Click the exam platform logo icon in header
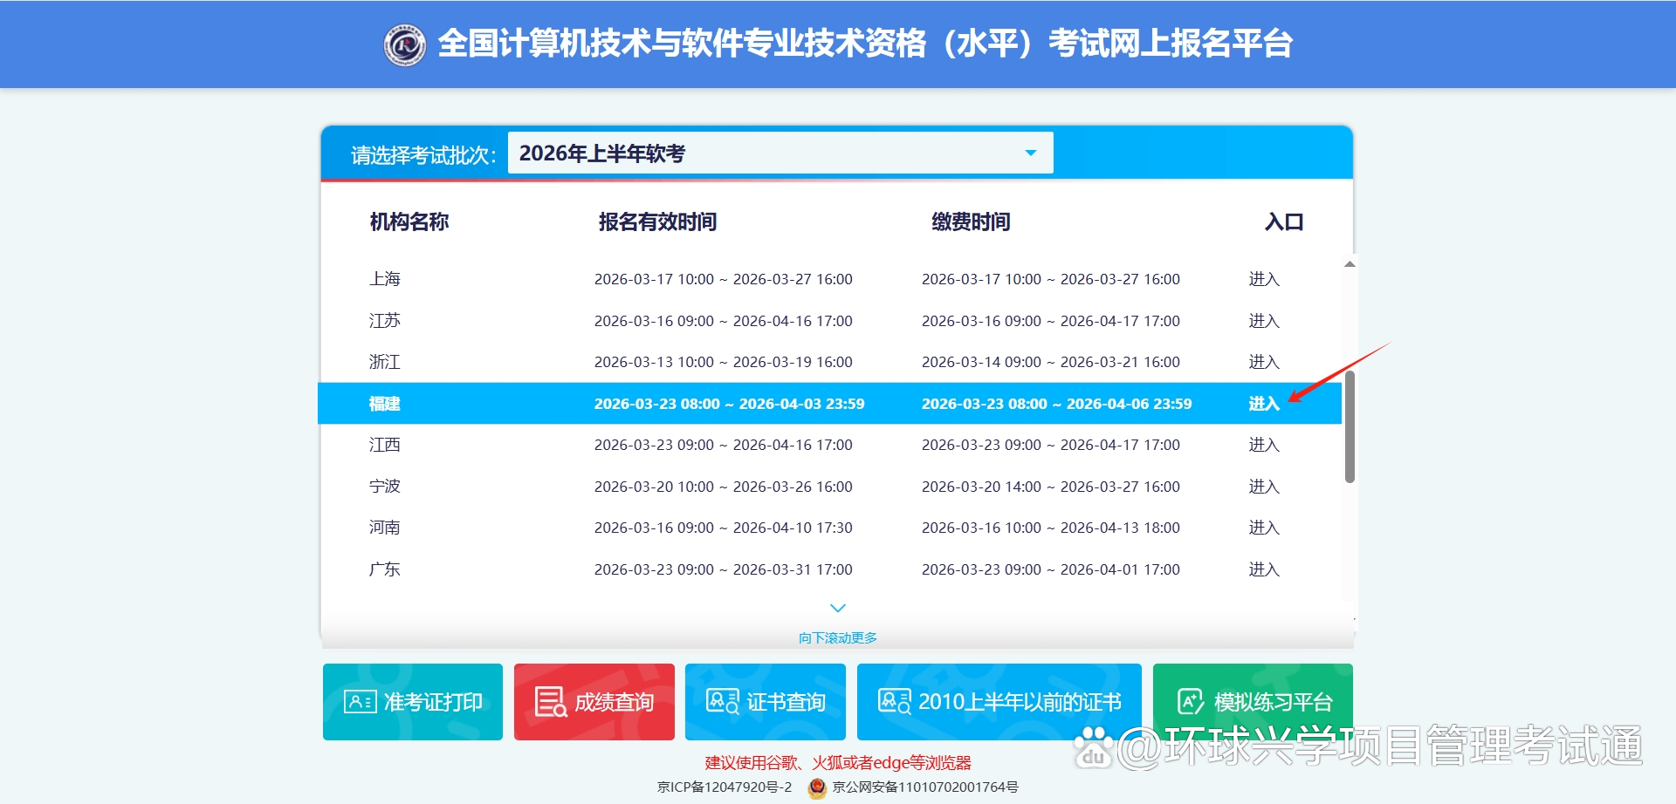The height and width of the screenshot is (804, 1676). pyautogui.click(x=404, y=44)
